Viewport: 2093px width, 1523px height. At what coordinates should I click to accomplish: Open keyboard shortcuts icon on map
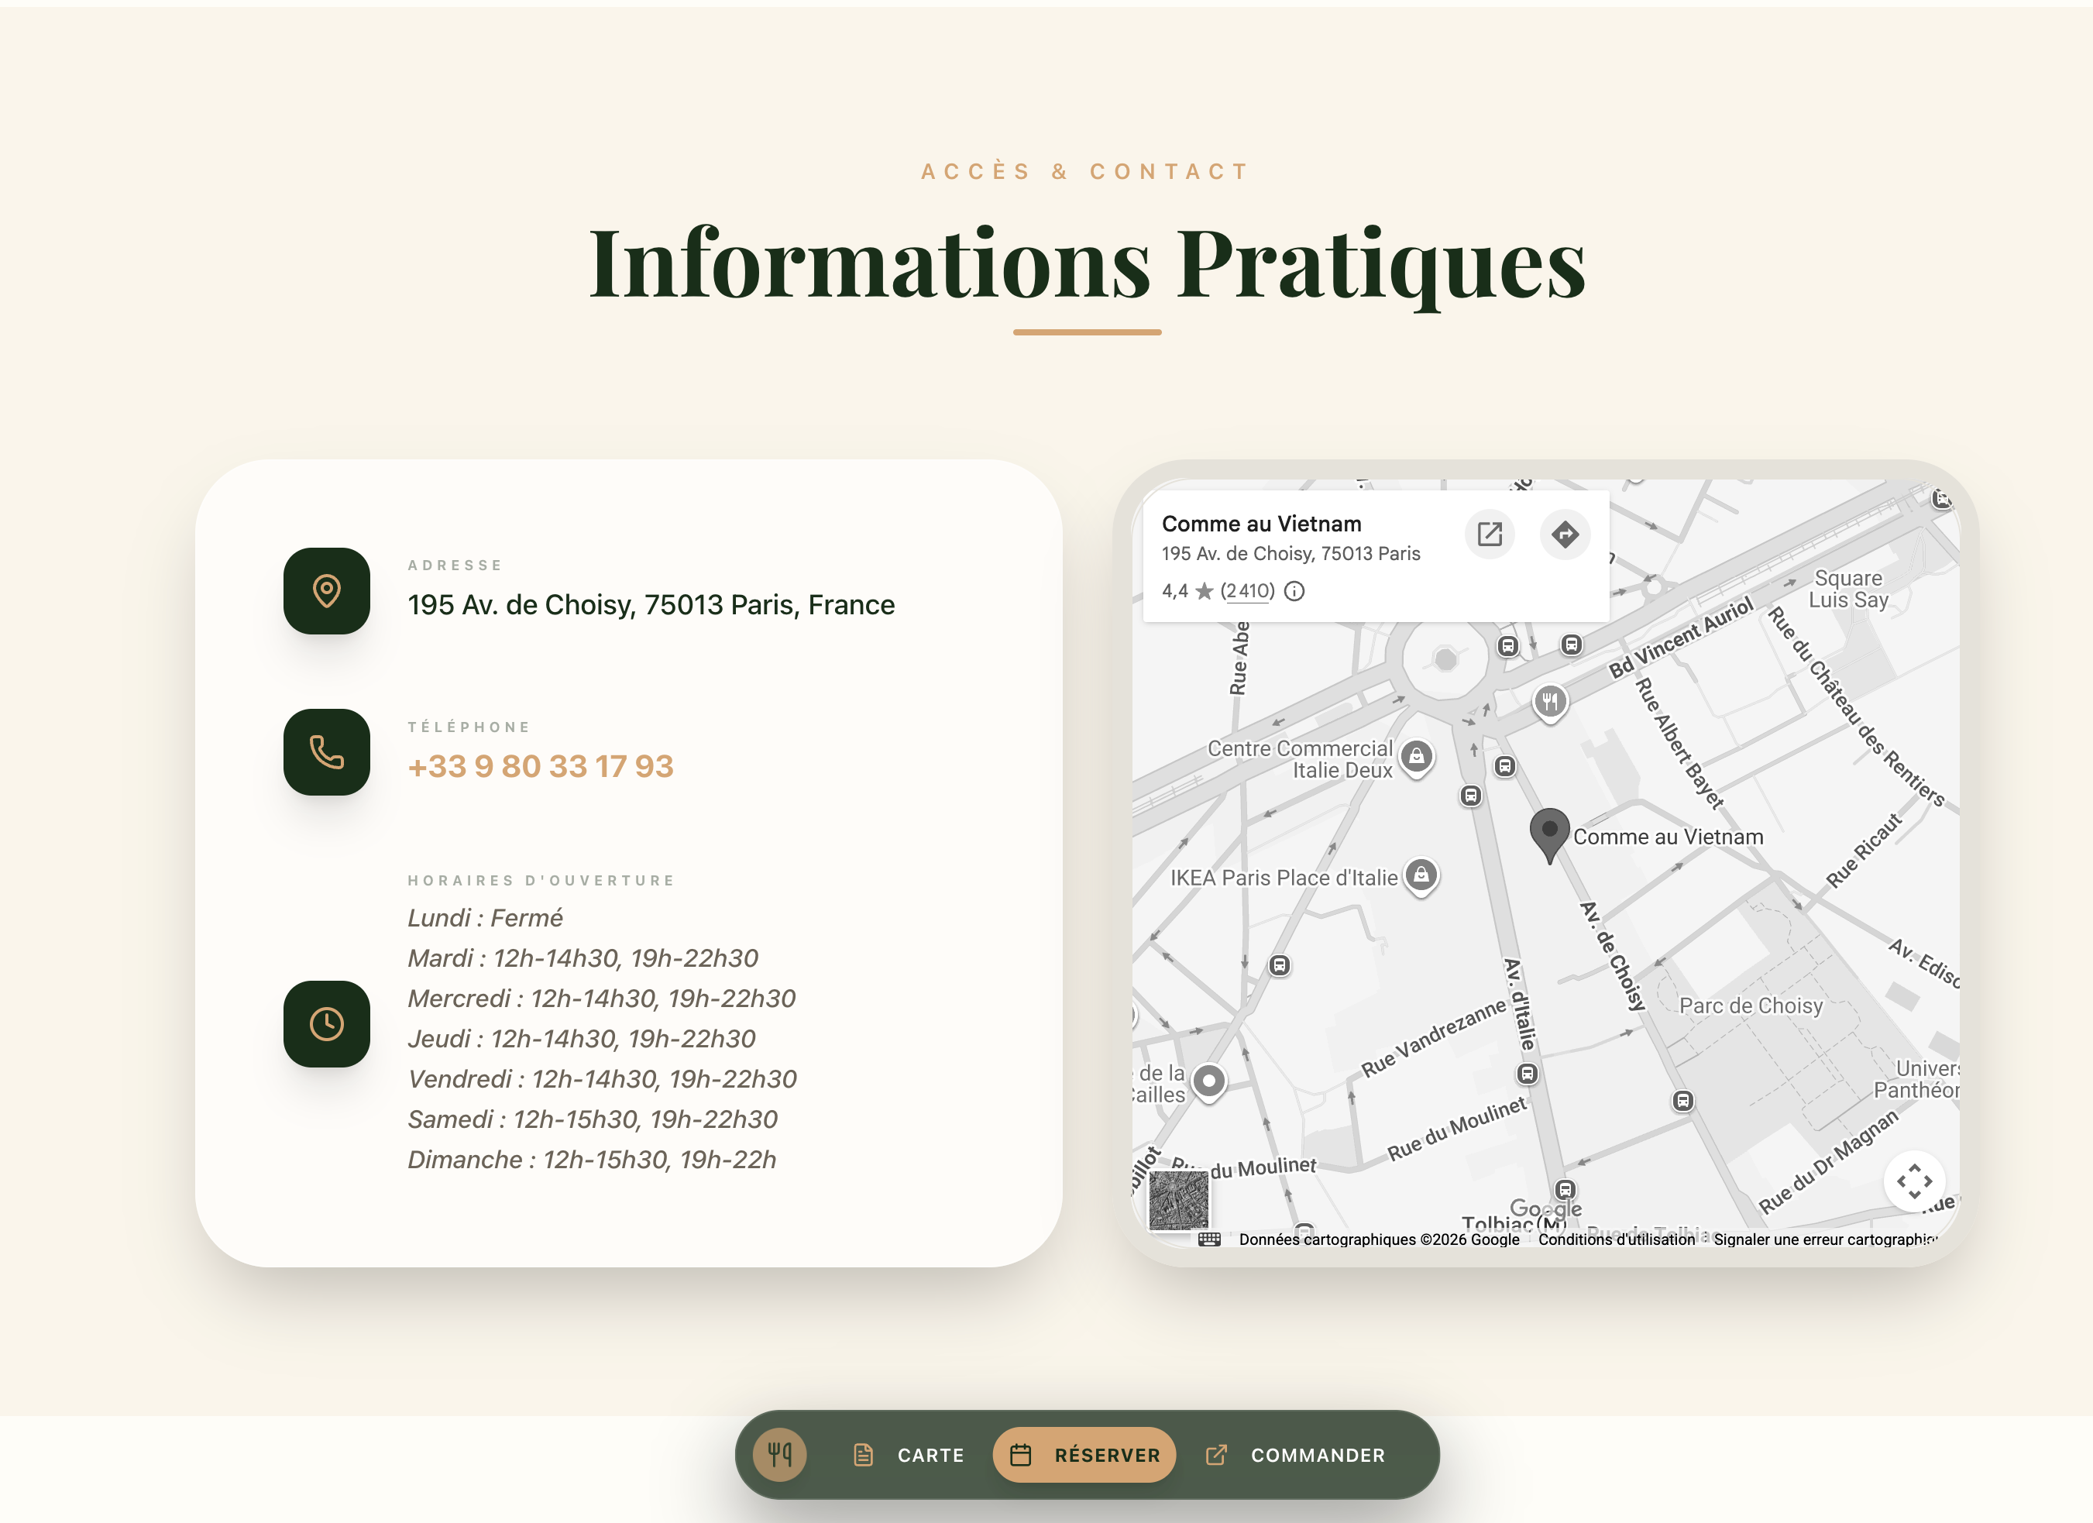coord(1209,1239)
